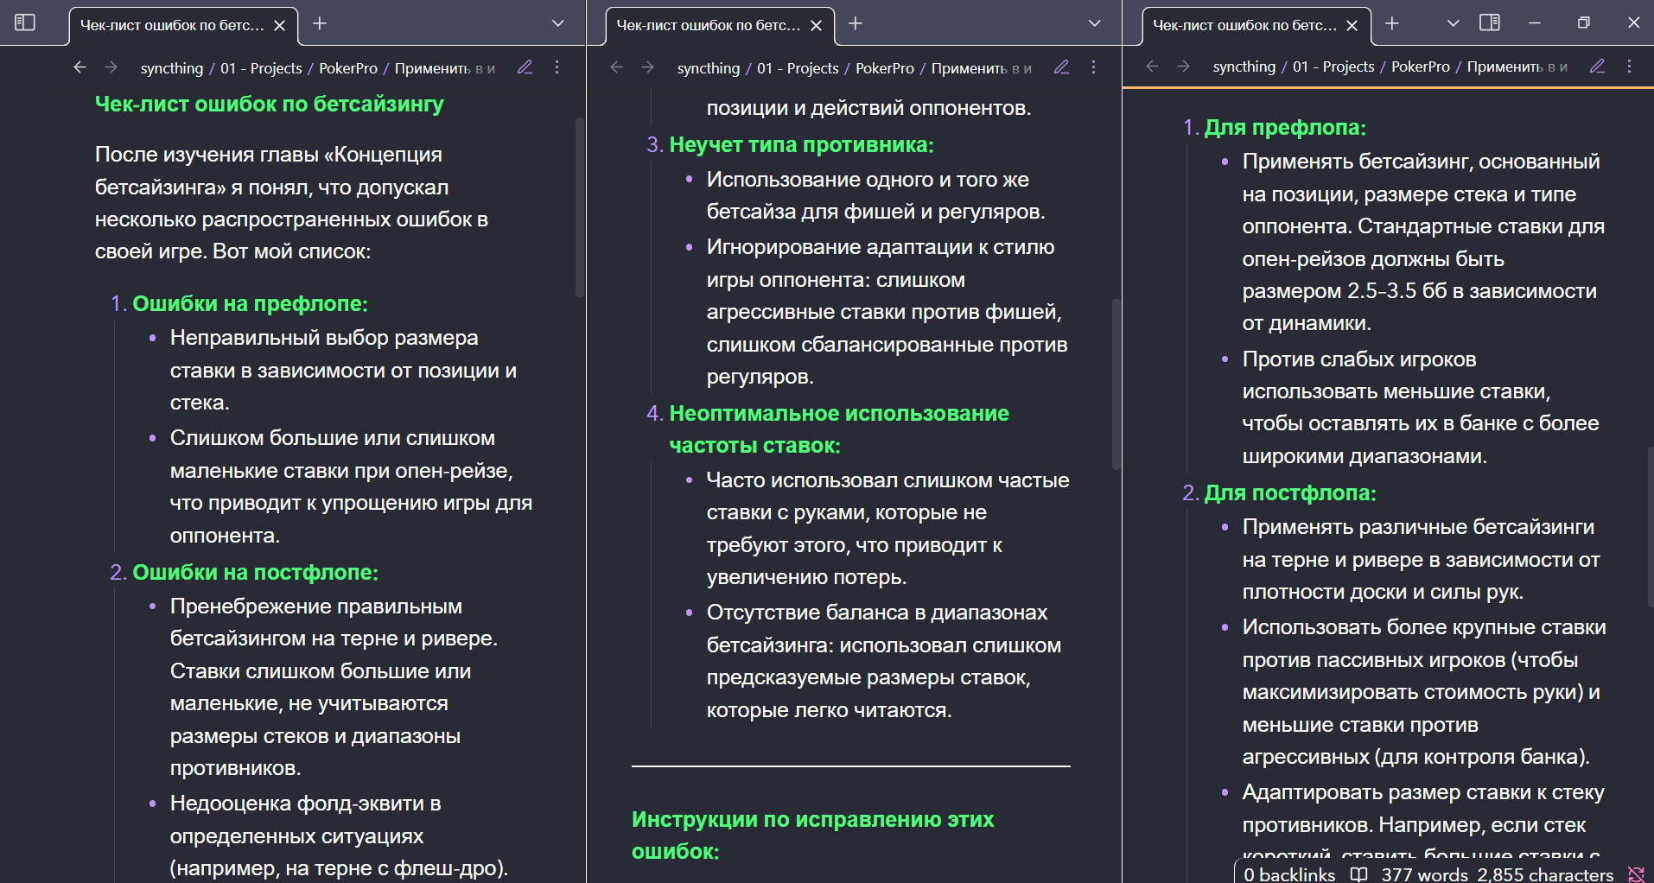Screen dimensions: 1654x883
Task: Click the middle pane vertical scrollbar
Action: coord(1116,384)
